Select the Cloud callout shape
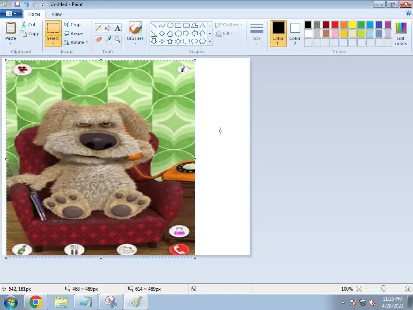This screenshot has width=413, height=310. pyautogui.click(x=202, y=42)
